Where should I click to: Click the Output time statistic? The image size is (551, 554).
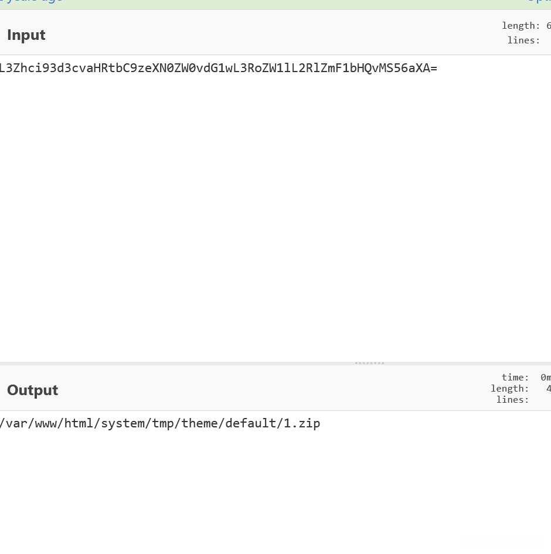[x=525, y=378]
